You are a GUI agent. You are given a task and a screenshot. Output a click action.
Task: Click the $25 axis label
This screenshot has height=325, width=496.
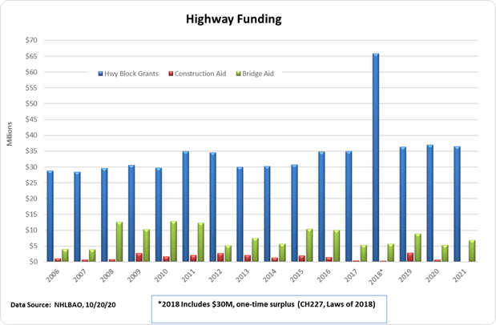click(31, 183)
